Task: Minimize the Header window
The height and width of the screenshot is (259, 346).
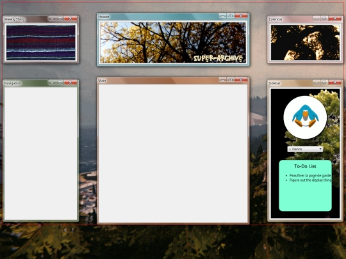Action: 222,15
